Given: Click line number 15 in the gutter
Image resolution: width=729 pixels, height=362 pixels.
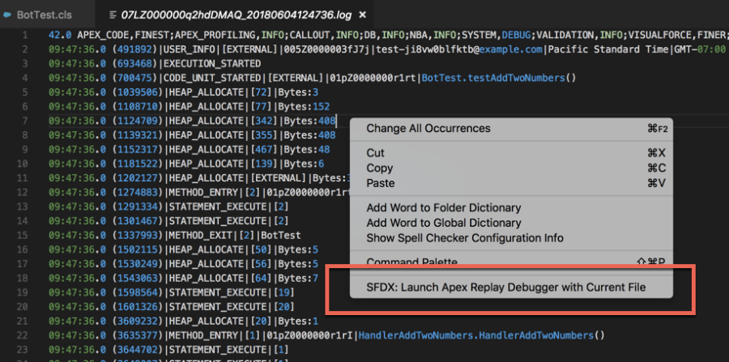Looking at the screenshot, I should click(x=22, y=235).
